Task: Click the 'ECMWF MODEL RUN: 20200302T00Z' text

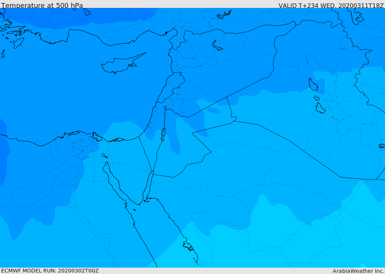Action: pos(50,271)
